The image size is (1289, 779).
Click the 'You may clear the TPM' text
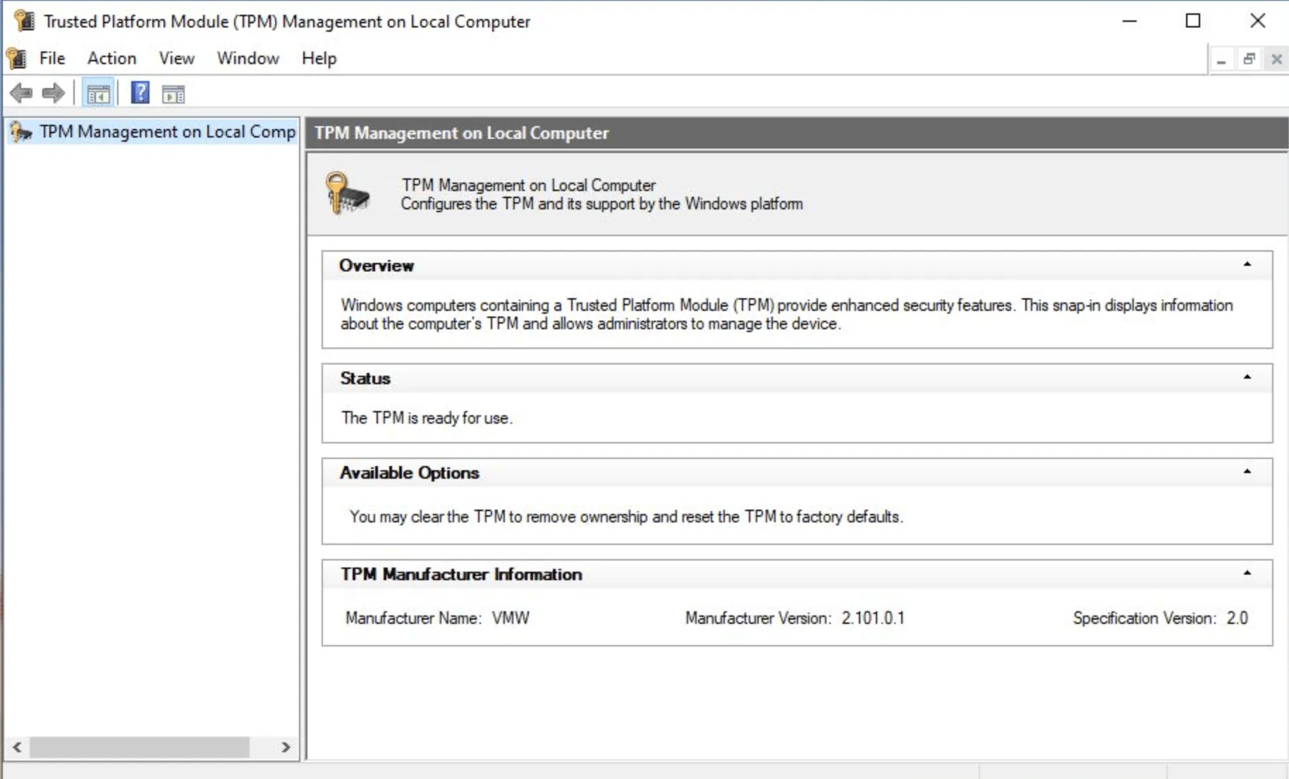tap(626, 517)
